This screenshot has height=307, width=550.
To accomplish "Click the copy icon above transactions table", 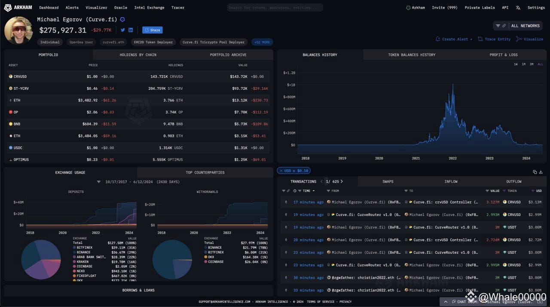I will pyautogui.click(x=535, y=172).
